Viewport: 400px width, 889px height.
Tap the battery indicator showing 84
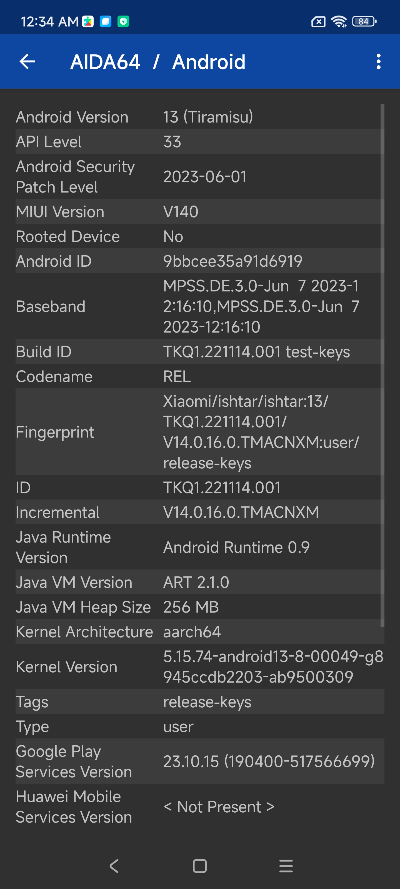point(364,21)
